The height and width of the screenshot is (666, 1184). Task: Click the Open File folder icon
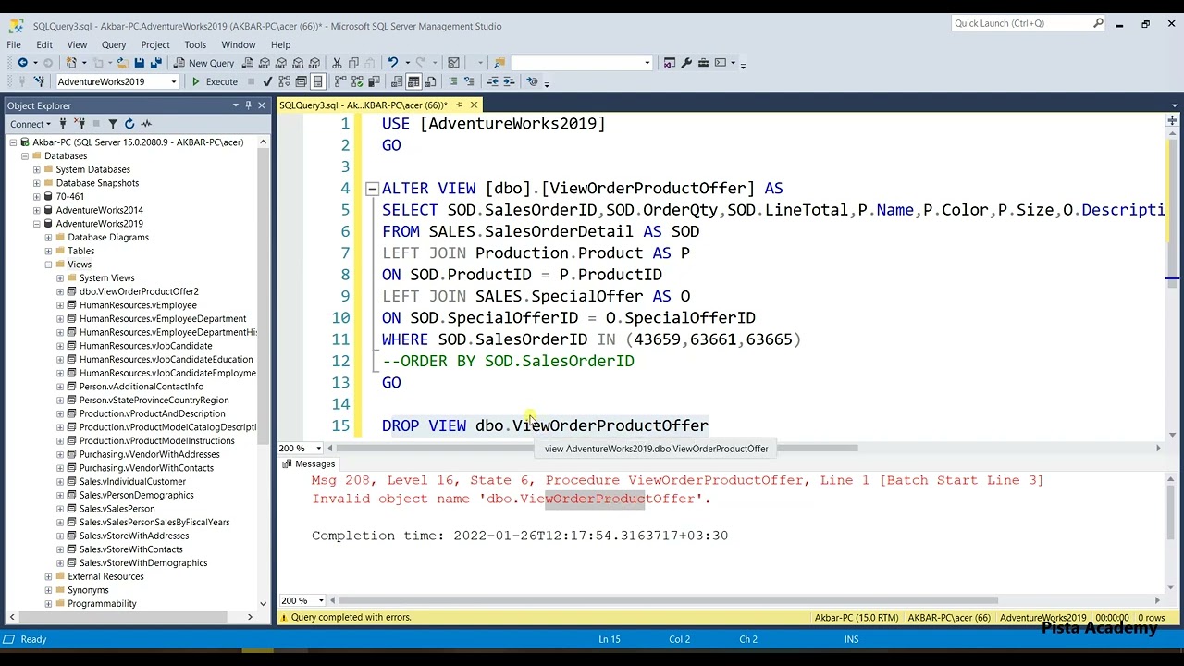[121, 63]
